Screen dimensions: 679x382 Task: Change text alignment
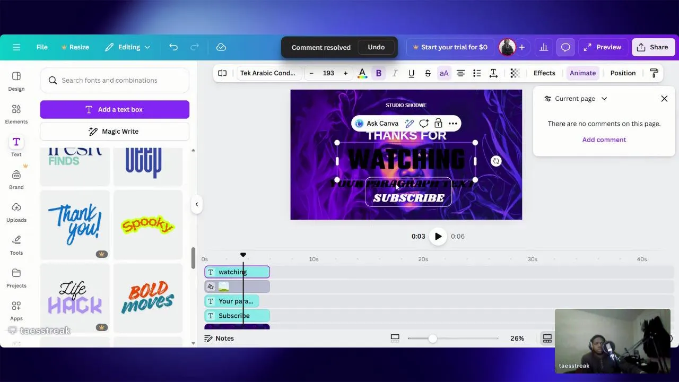(460, 73)
